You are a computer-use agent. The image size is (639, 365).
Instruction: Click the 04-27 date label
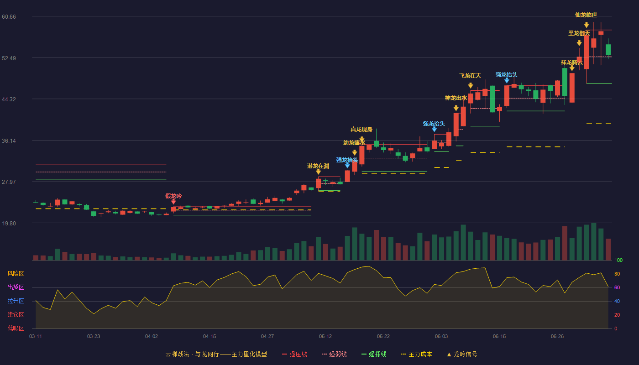pos(267,336)
